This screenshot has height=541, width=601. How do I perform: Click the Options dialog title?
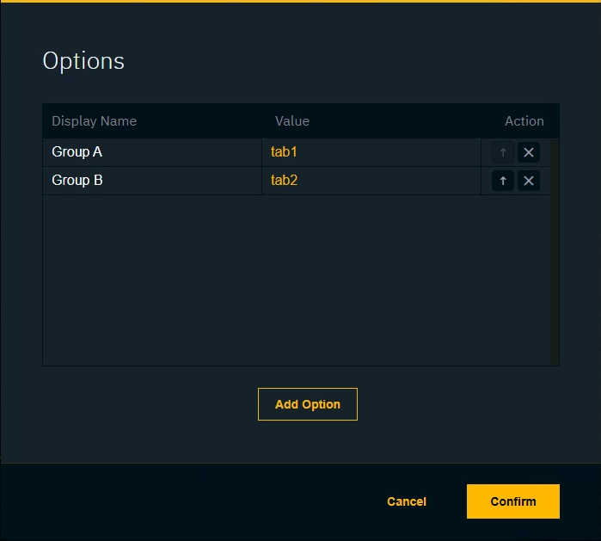click(x=83, y=61)
